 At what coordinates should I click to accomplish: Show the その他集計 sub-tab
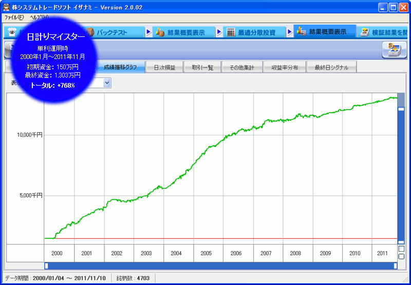point(242,68)
